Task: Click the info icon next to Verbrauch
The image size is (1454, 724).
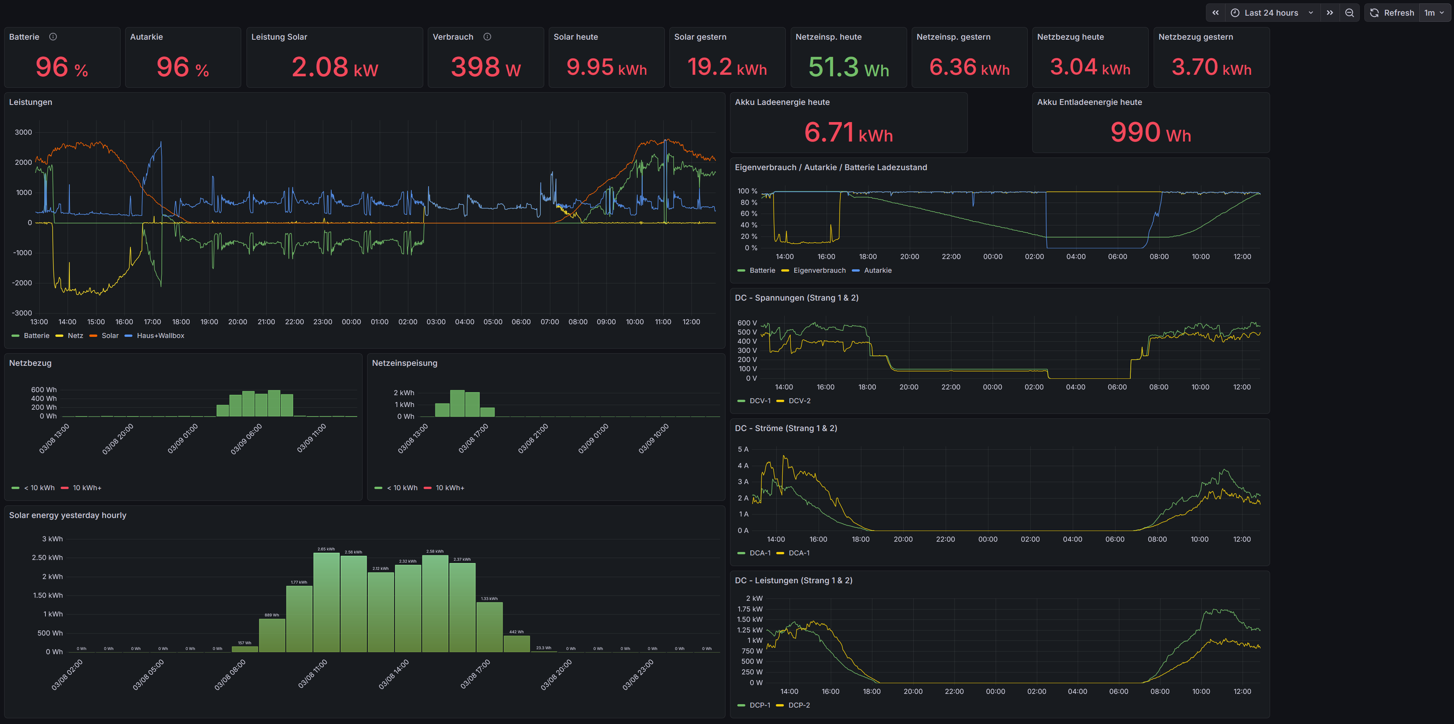Action: click(x=487, y=37)
